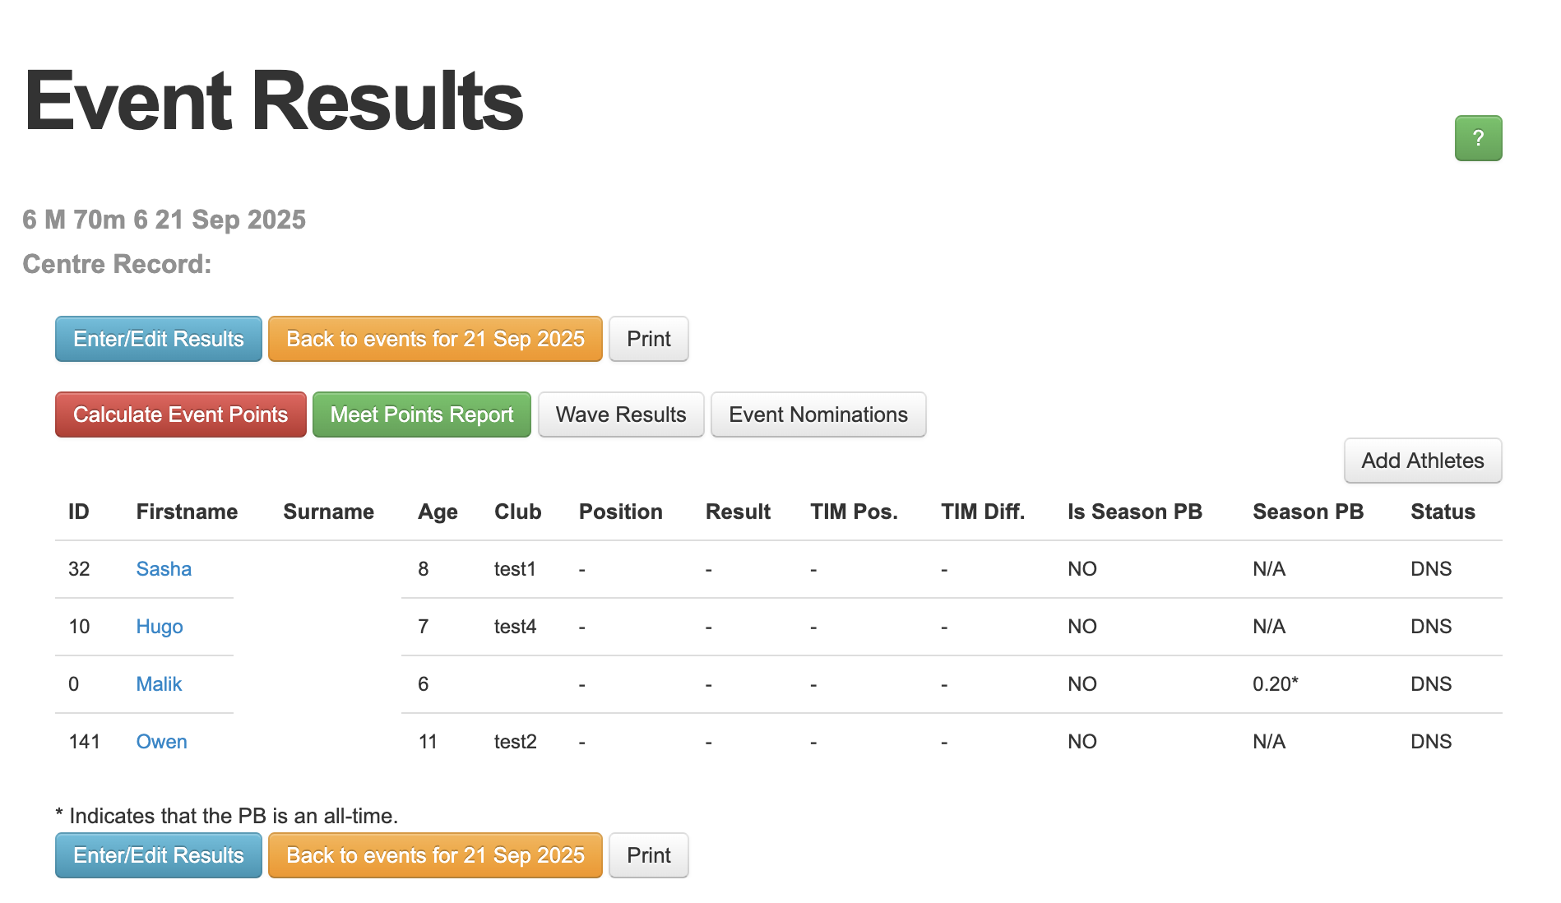Image resolution: width=1561 pixels, height=903 pixels.
Task: Go back to events for 21 Sep 2025 (top)
Action: click(x=435, y=339)
